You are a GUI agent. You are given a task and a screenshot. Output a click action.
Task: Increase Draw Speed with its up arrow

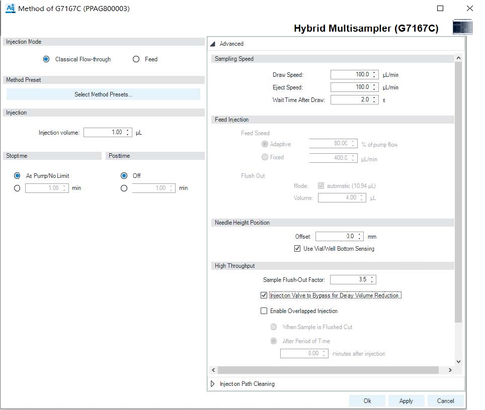(x=374, y=72)
